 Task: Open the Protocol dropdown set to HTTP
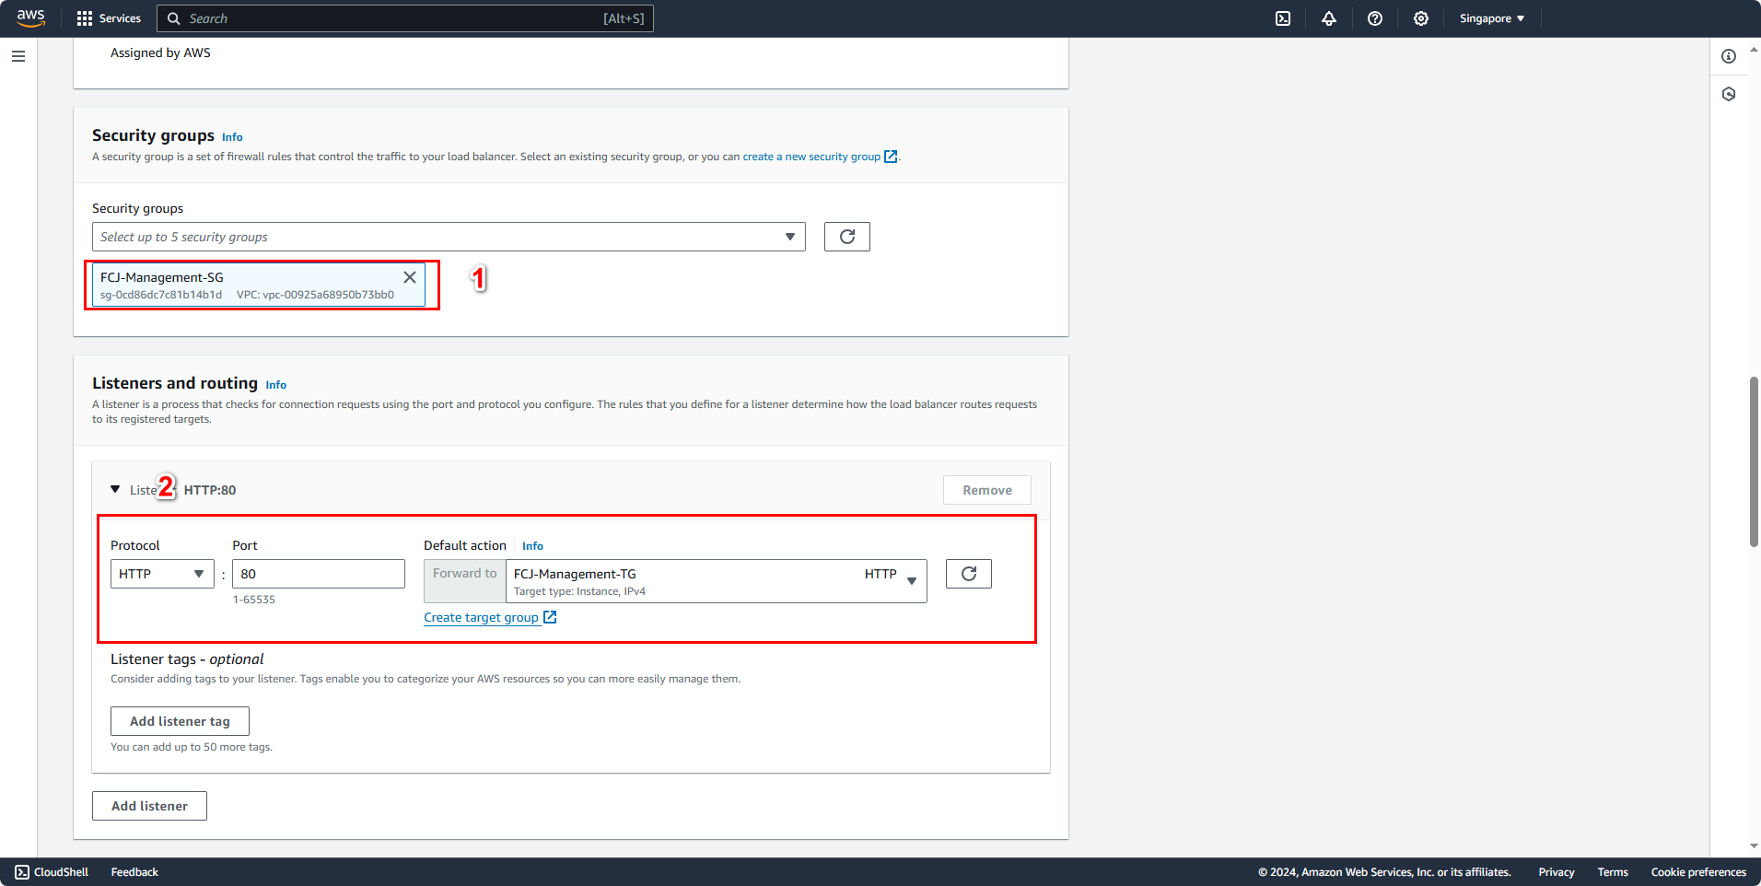(x=161, y=573)
